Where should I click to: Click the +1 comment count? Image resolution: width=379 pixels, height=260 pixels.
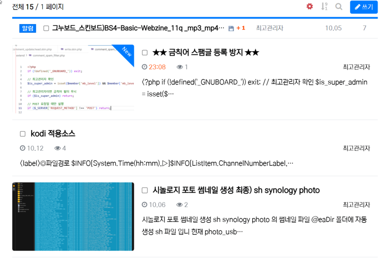tap(241, 28)
